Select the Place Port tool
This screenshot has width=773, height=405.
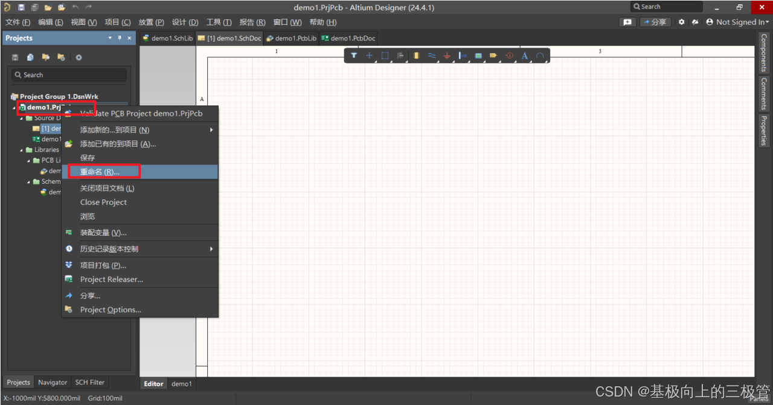pyautogui.click(x=493, y=55)
